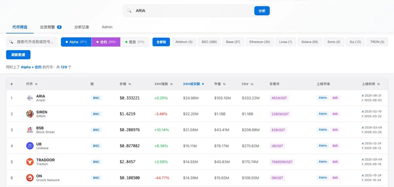Sort by 价格 column arrows
394x187 pixels.
click(130, 84)
